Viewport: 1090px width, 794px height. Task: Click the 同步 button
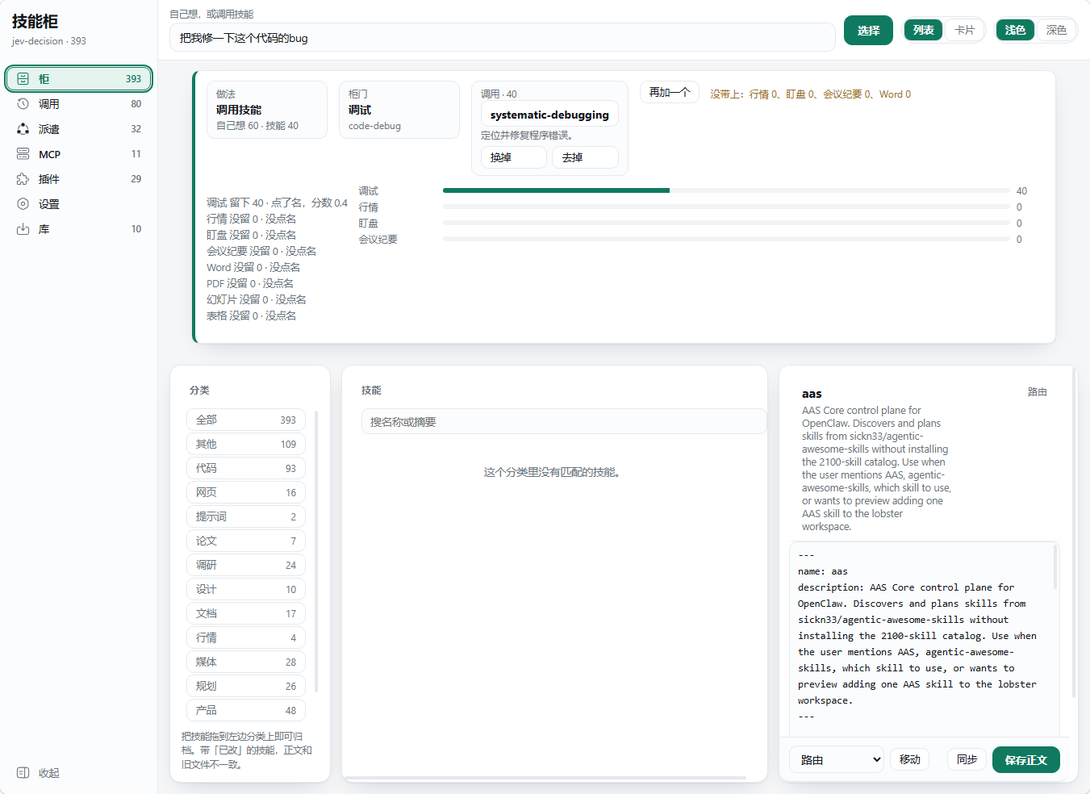pos(967,759)
